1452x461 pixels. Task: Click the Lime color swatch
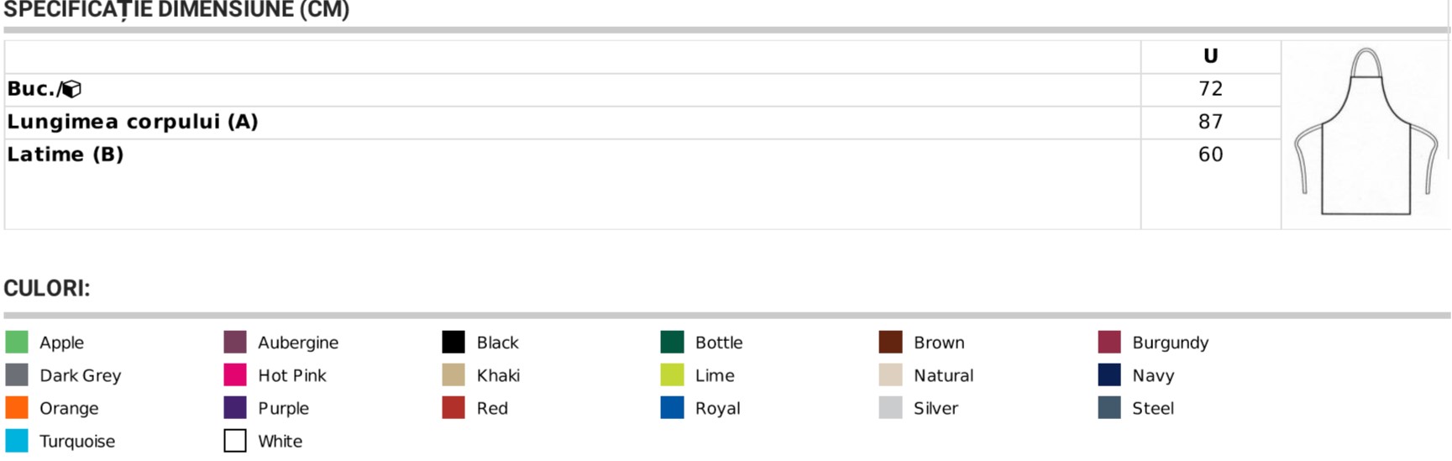[x=672, y=375]
